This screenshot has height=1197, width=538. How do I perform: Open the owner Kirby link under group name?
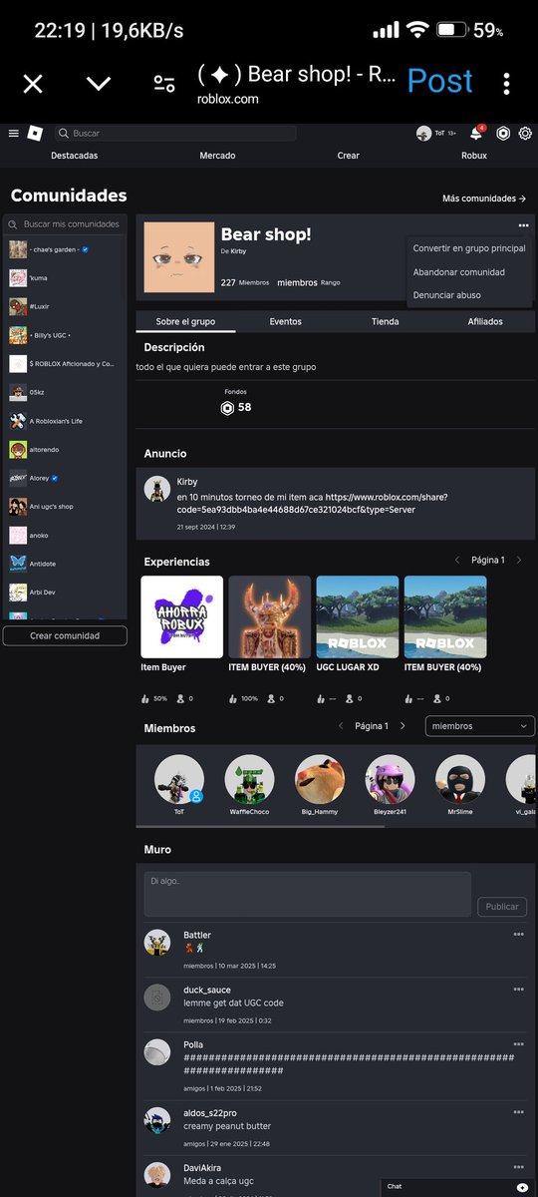coord(238,251)
